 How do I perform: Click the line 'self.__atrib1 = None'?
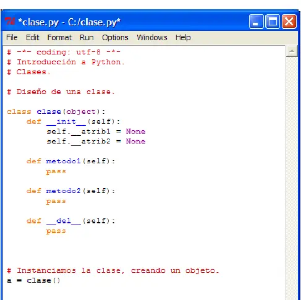[x=96, y=131]
